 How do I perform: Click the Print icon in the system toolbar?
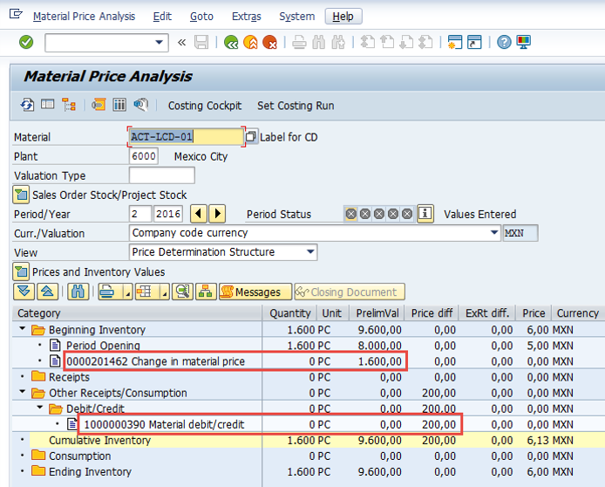299,42
